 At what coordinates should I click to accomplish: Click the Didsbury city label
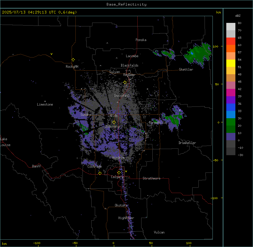(x=112, y=126)
